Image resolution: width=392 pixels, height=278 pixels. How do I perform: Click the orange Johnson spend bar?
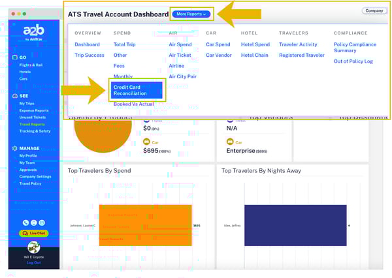coord(145,225)
